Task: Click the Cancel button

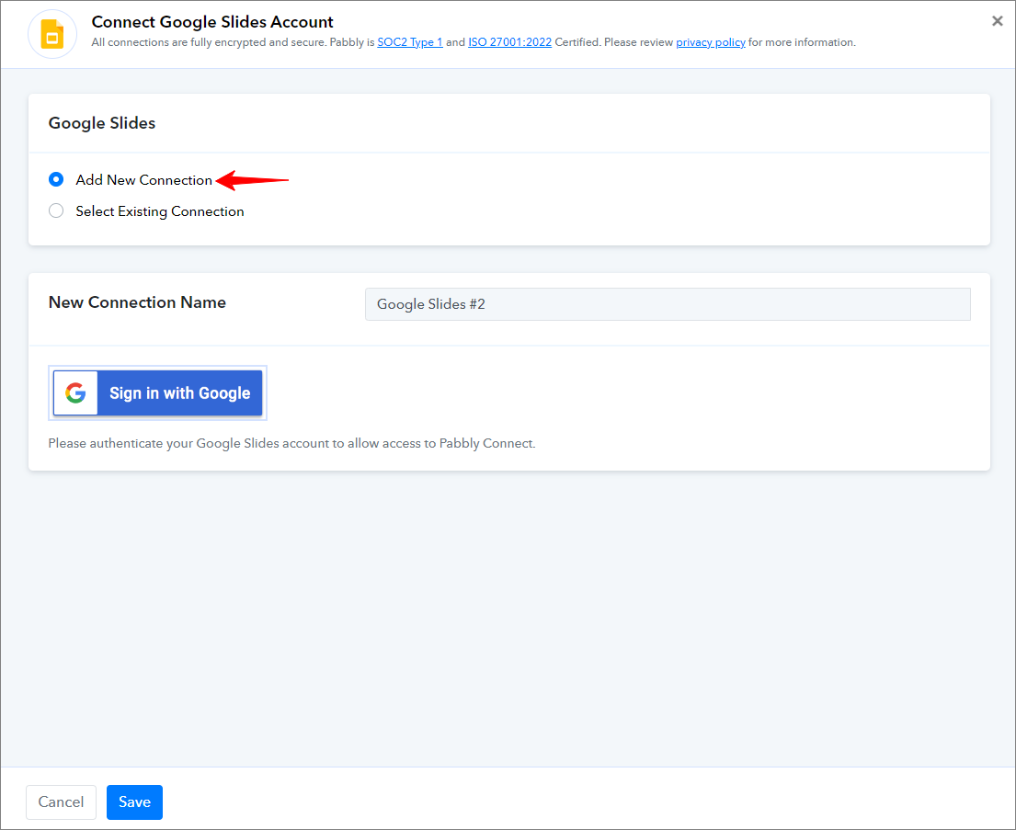Action: (61, 802)
